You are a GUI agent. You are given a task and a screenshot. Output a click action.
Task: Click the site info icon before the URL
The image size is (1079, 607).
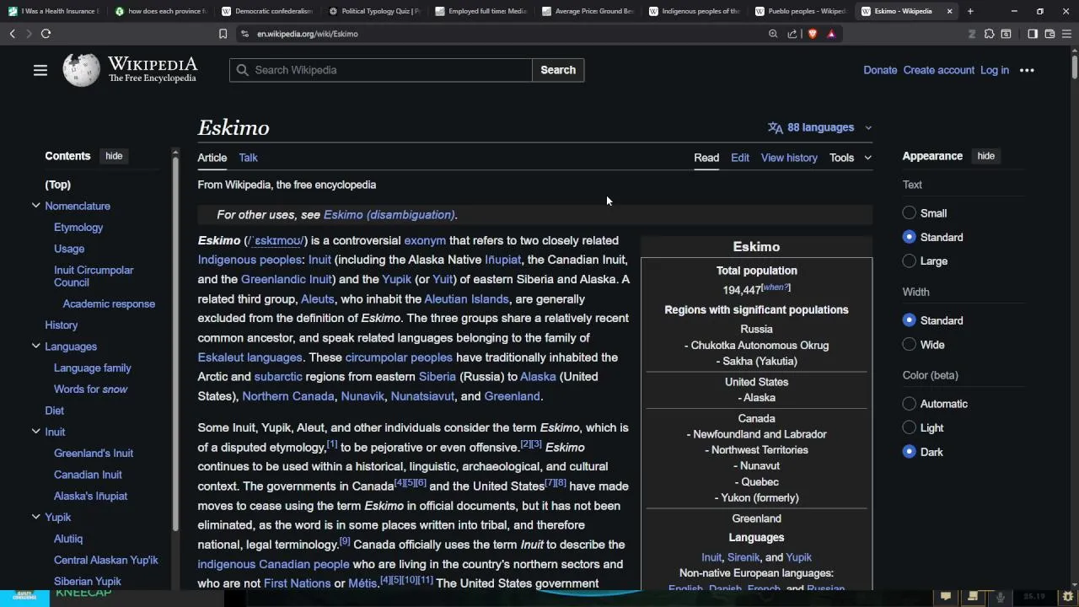(244, 34)
